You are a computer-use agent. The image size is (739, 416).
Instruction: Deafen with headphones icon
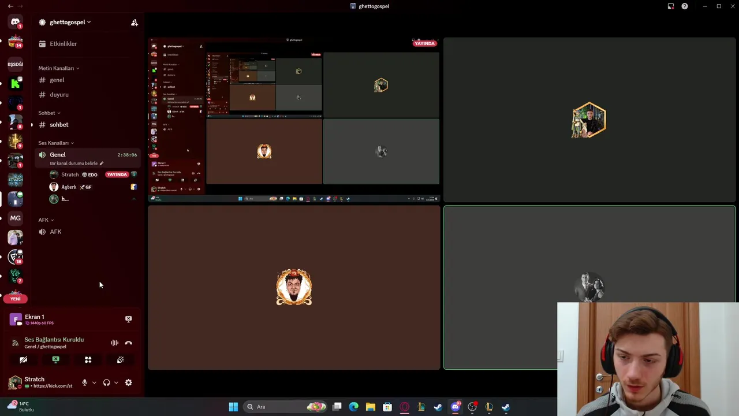pyautogui.click(x=106, y=382)
